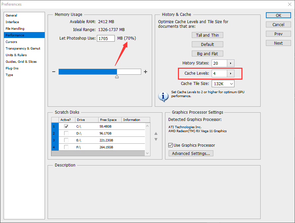Click the memory usage slider track

(100, 72)
